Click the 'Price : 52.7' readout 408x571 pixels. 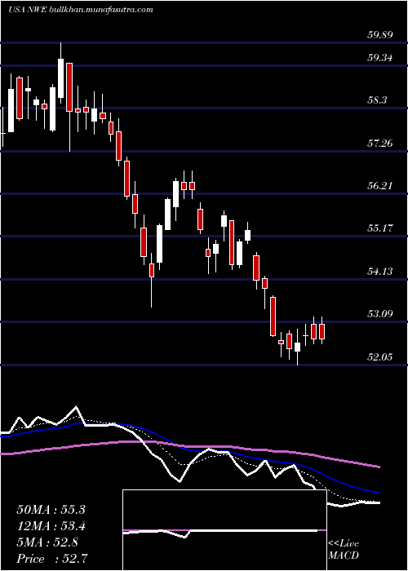coord(51,558)
